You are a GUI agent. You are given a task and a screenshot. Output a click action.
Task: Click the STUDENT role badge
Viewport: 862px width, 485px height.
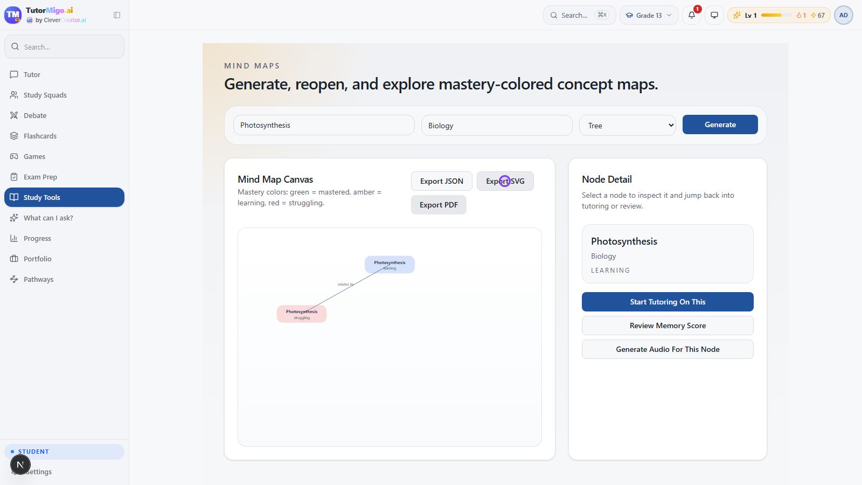[64, 452]
